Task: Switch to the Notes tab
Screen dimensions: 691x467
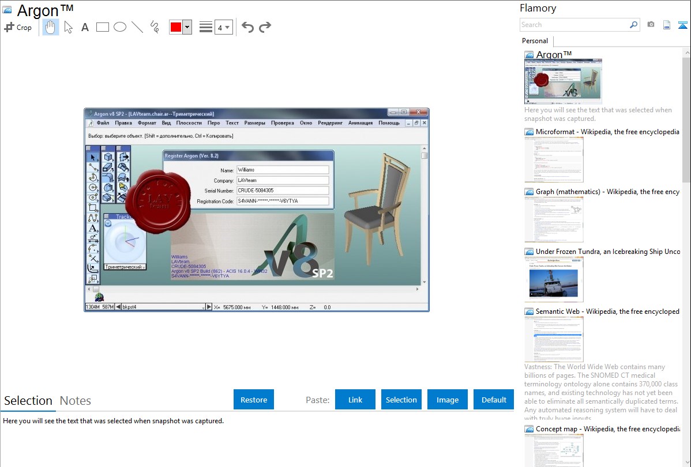Action: (76, 401)
